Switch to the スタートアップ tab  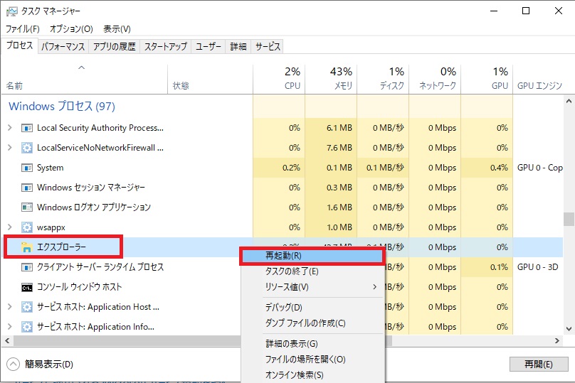tap(165, 46)
